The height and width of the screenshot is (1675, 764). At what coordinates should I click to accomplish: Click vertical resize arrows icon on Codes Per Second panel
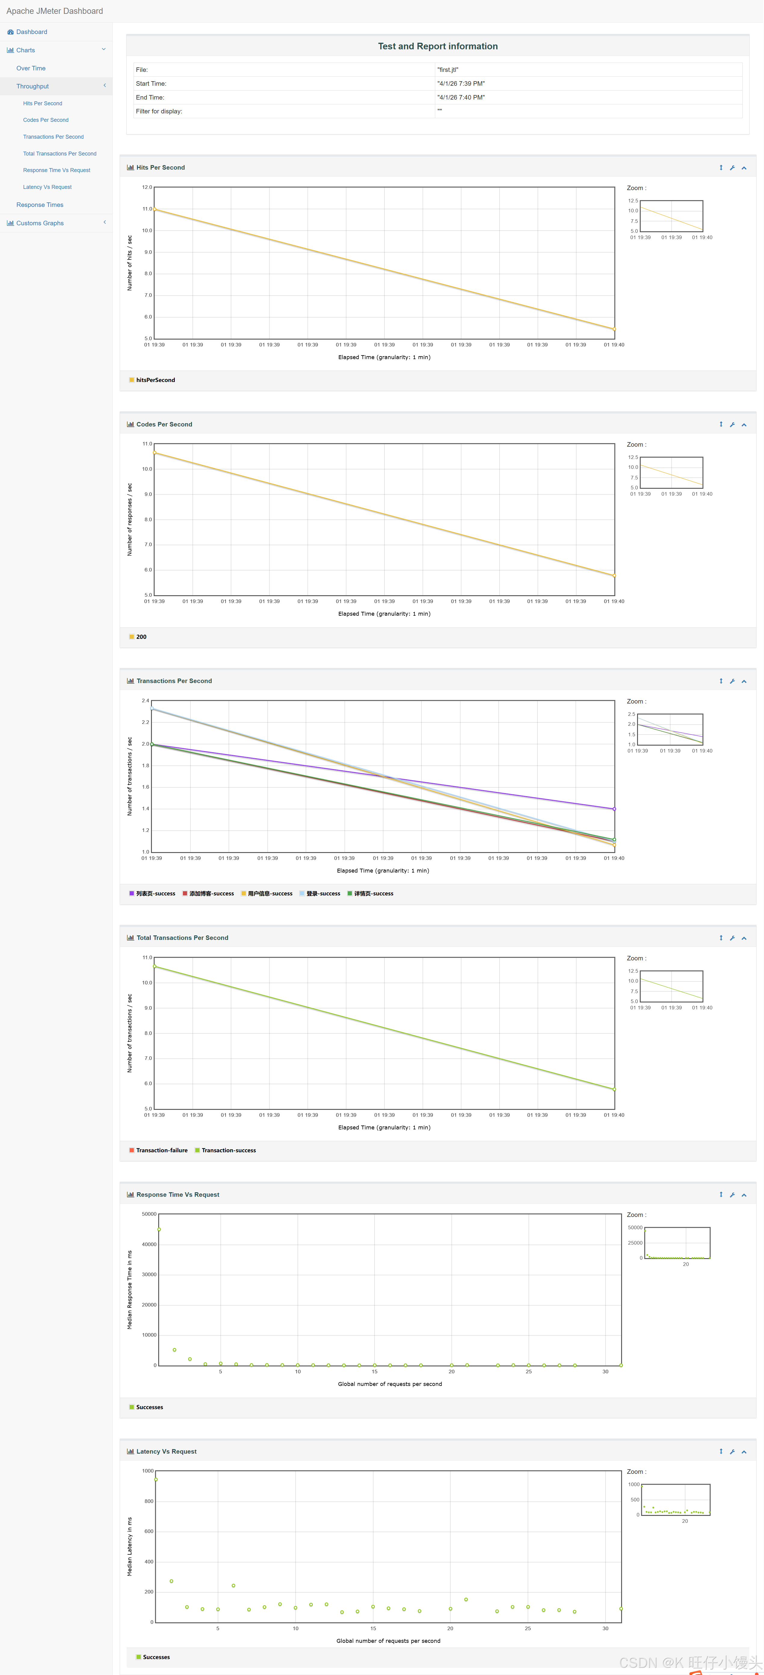720,425
